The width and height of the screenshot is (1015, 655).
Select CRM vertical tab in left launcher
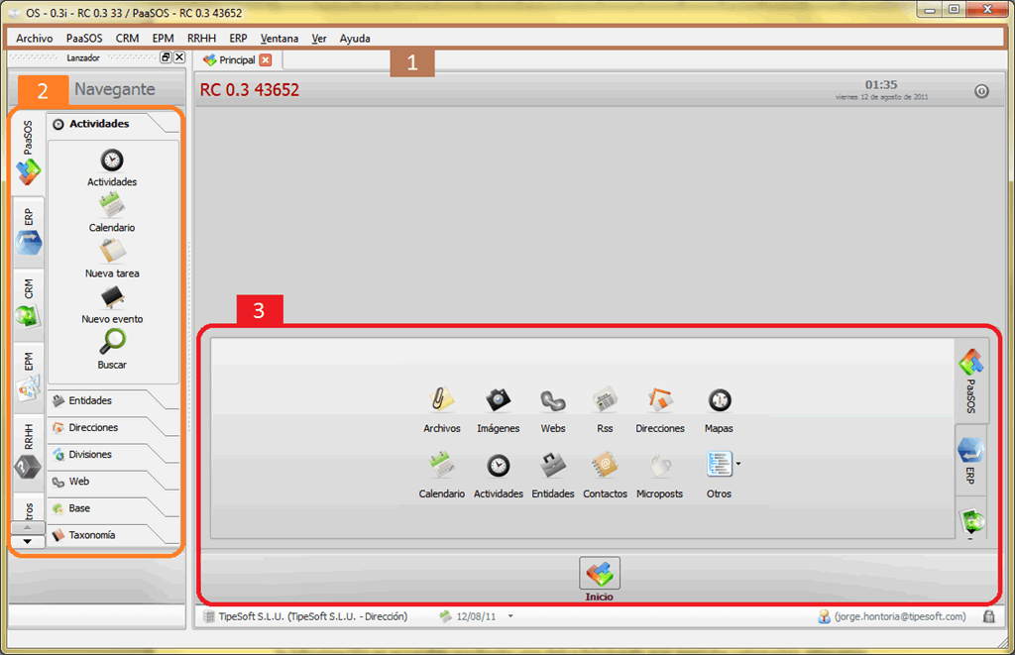point(28,305)
